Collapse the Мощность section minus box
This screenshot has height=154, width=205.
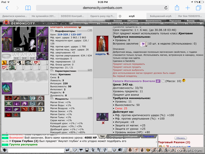(x=52, y=98)
